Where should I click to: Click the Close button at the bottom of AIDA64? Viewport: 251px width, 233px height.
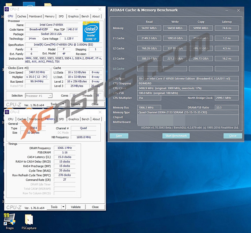click(x=233, y=136)
